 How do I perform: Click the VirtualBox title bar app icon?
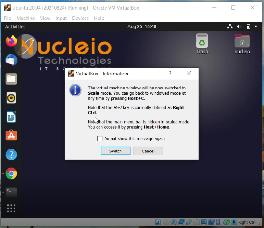tap(7, 8)
